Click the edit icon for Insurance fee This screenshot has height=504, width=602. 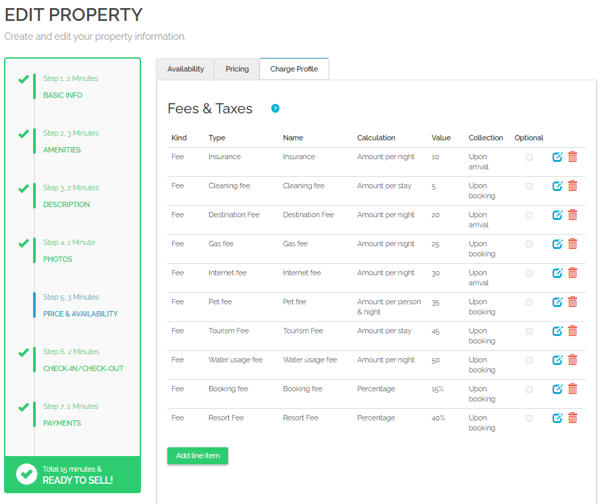557,157
